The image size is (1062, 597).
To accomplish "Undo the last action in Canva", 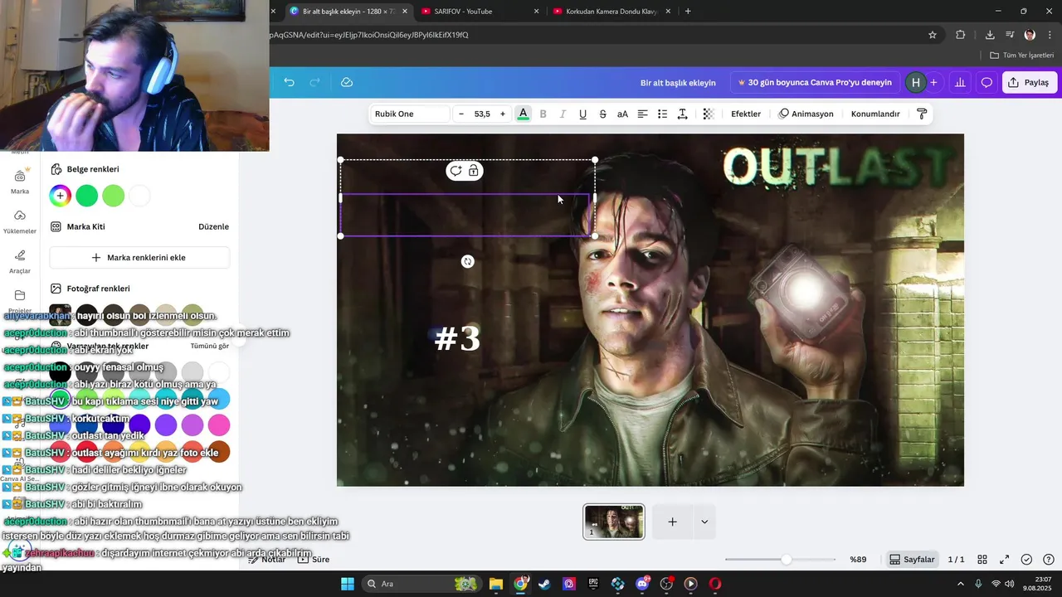I will 289,82.
